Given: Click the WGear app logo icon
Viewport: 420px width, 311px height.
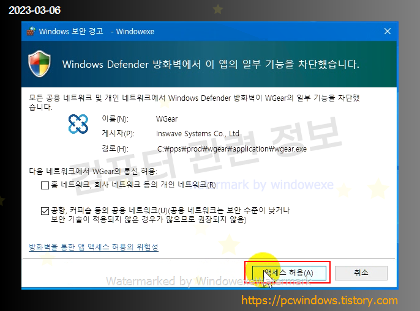Looking at the screenshot, I should click(x=78, y=124).
